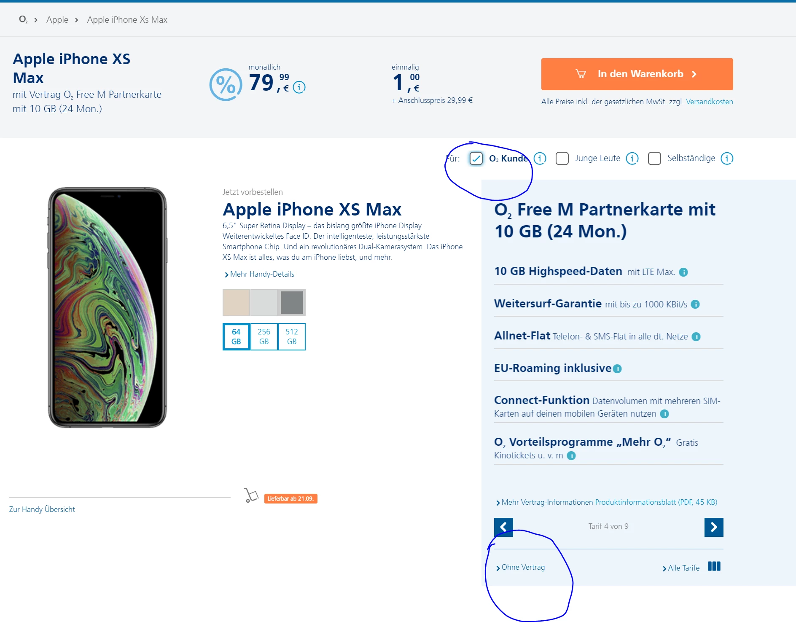Open Alle Tarife link
Image resolution: width=796 pixels, height=622 pixels.
(681, 568)
